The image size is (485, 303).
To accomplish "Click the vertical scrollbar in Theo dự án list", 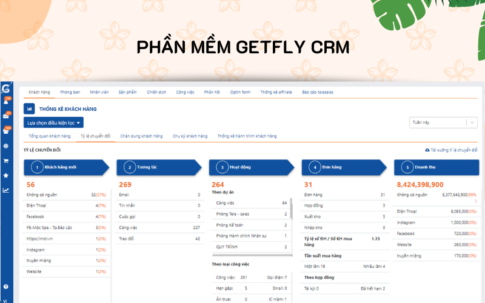I will [x=291, y=208].
